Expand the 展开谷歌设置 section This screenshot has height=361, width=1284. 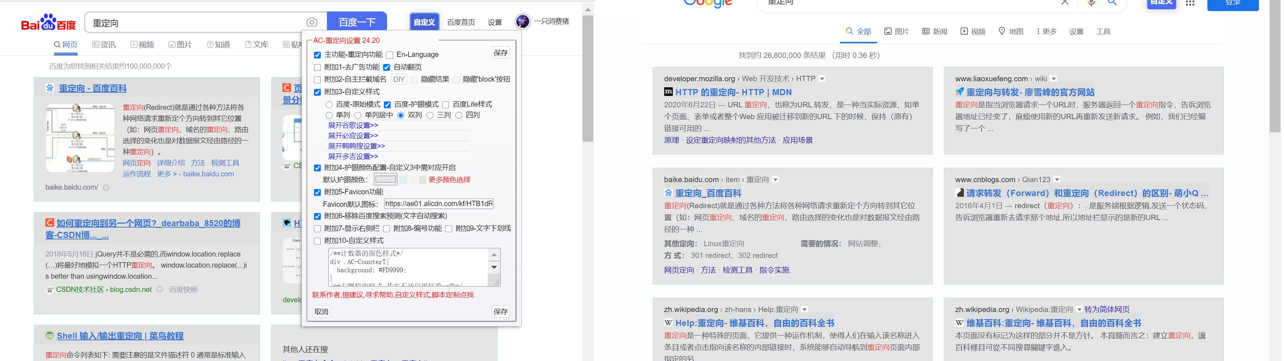[352, 126]
